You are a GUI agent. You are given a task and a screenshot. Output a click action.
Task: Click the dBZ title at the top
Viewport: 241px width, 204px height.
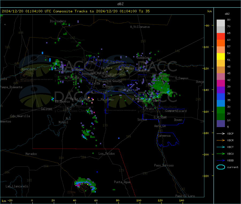[x=120, y=4]
